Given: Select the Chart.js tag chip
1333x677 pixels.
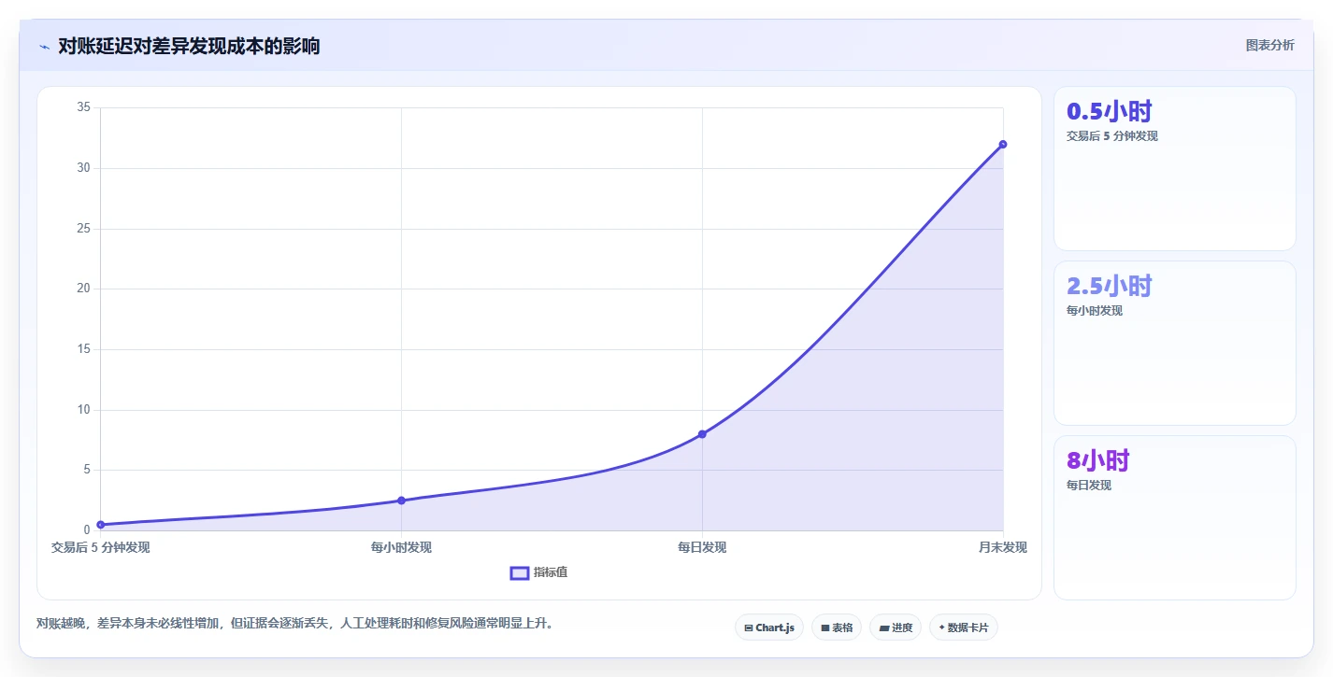Looking at the screenshot, I should point(769,628).
